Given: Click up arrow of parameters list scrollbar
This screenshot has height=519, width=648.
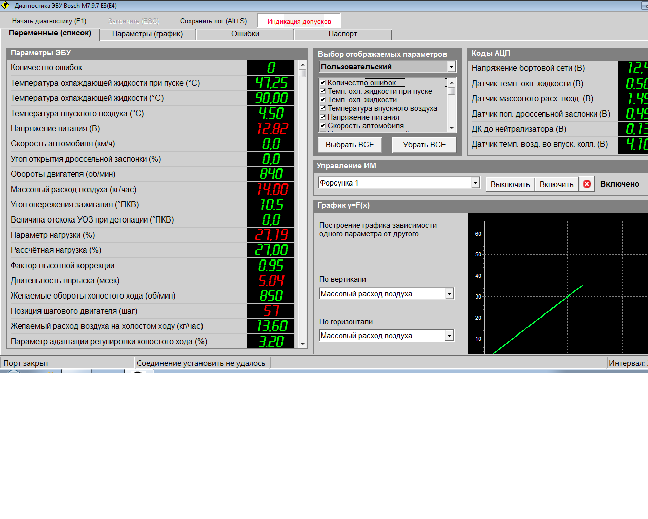Looking at the screenshot, I should pos(303,65).
